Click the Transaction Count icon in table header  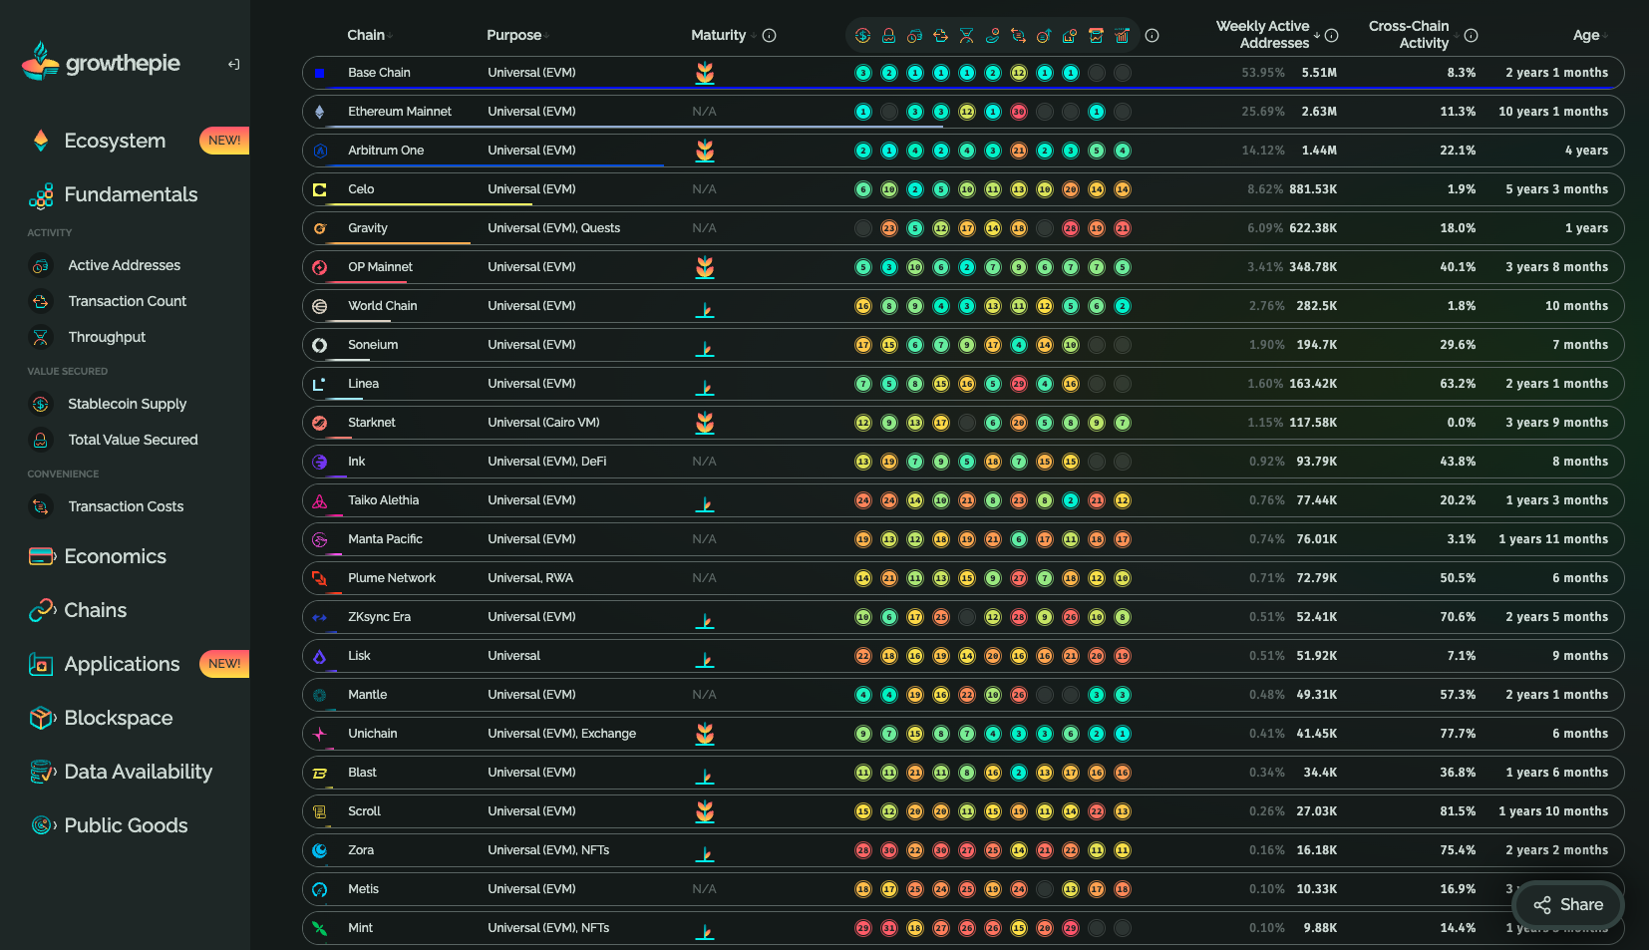tap(940, 36)
